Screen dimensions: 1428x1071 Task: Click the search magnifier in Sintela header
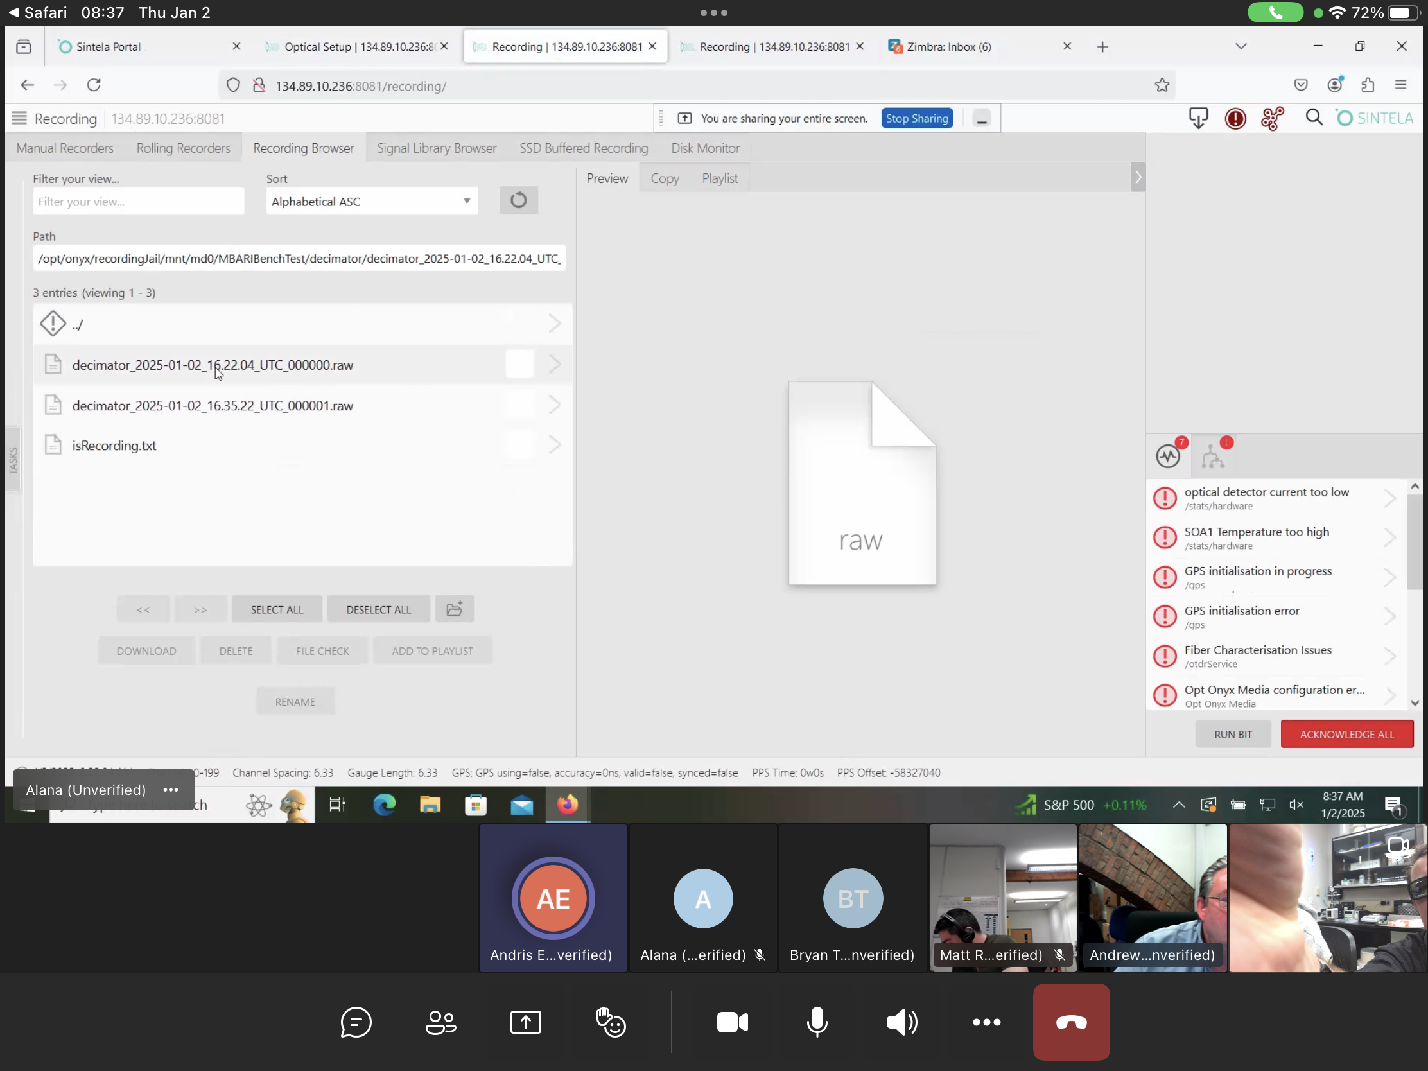[x=1314, y=118]
